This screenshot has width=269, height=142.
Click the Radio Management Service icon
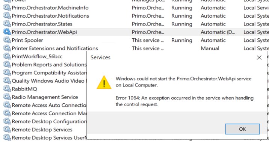(x=7, y=97)
